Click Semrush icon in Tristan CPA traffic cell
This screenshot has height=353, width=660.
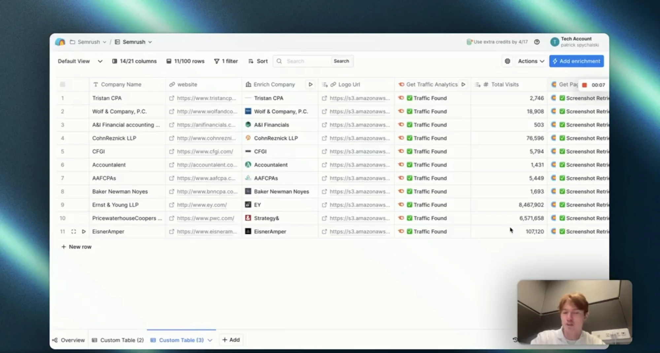click(401, 98)
